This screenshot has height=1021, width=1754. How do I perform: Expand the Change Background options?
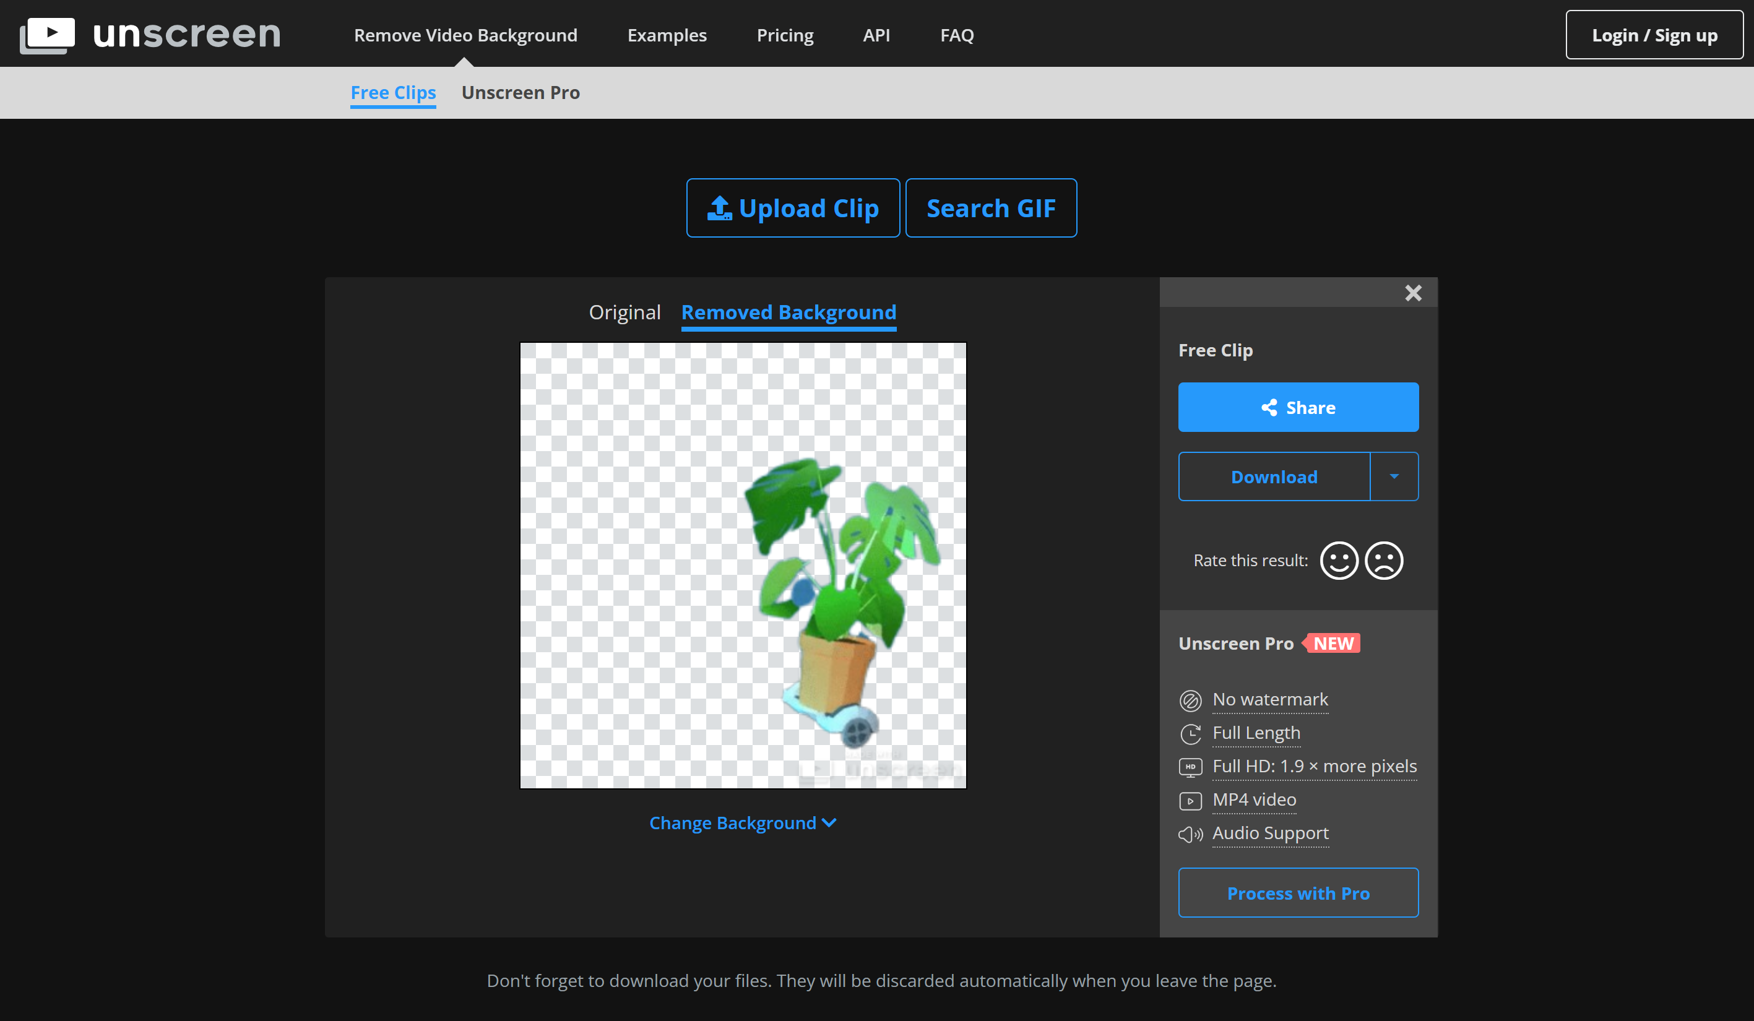pos(742,822)
